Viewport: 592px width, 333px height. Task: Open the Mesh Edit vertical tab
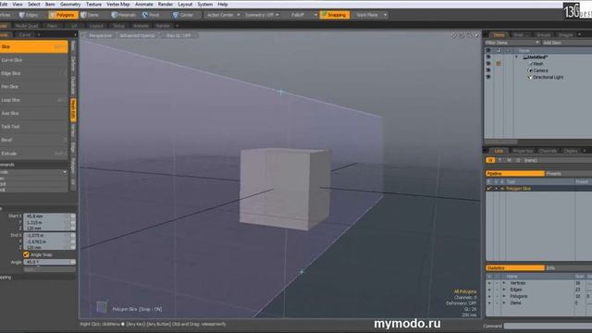(x=73, y=110)
